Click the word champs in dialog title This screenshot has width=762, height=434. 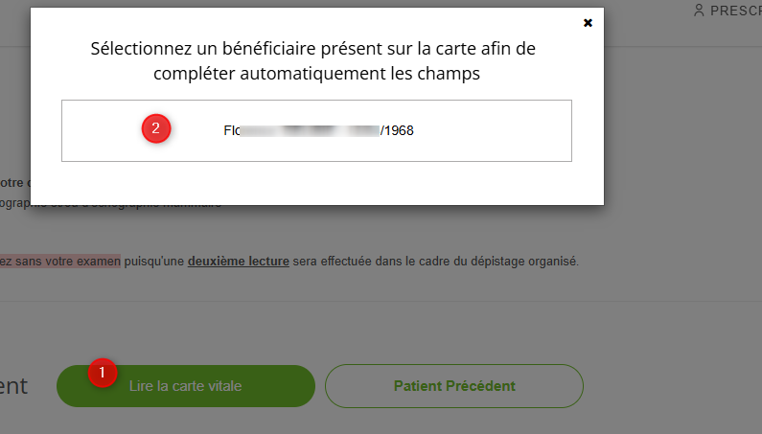[x=456, y=72]
